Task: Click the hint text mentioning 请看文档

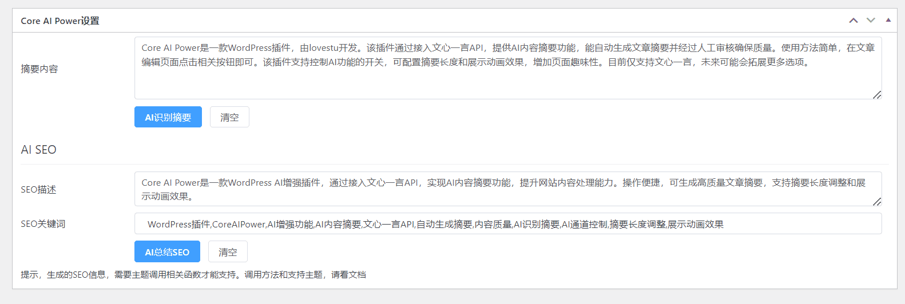Action: 193,275
